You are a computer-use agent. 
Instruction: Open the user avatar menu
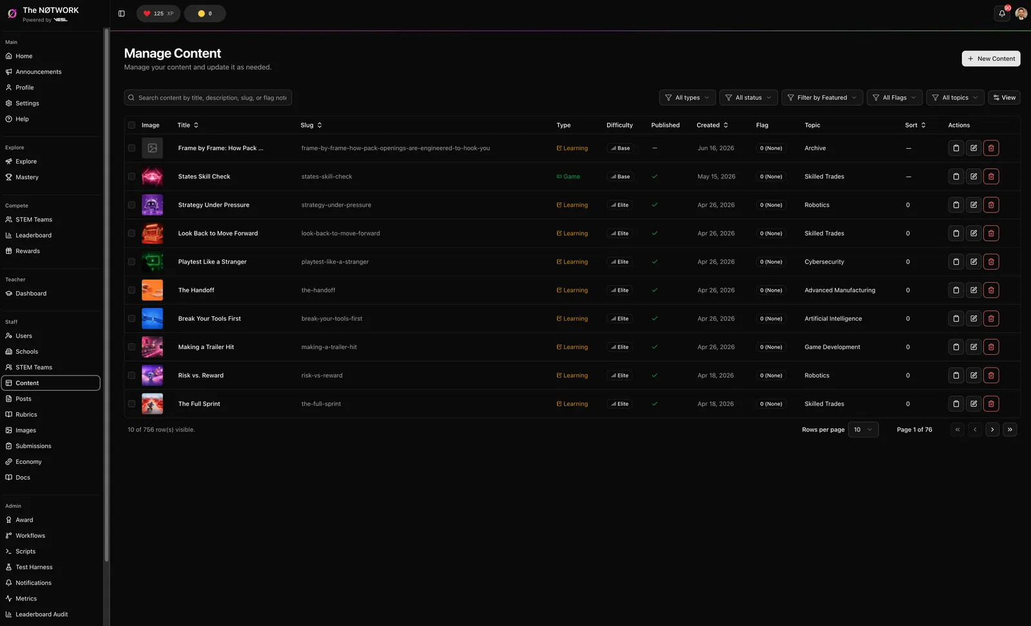(1021, 14)
